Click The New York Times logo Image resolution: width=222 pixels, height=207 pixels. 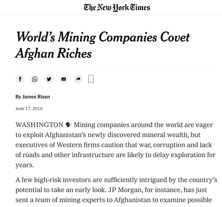point(117,7)
